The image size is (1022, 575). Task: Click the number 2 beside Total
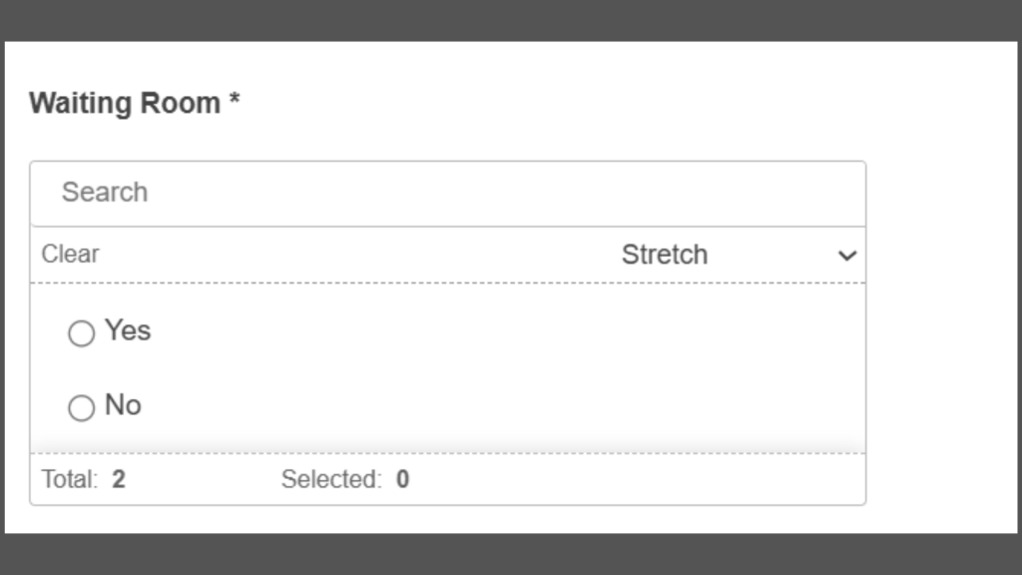coord(119,480)
